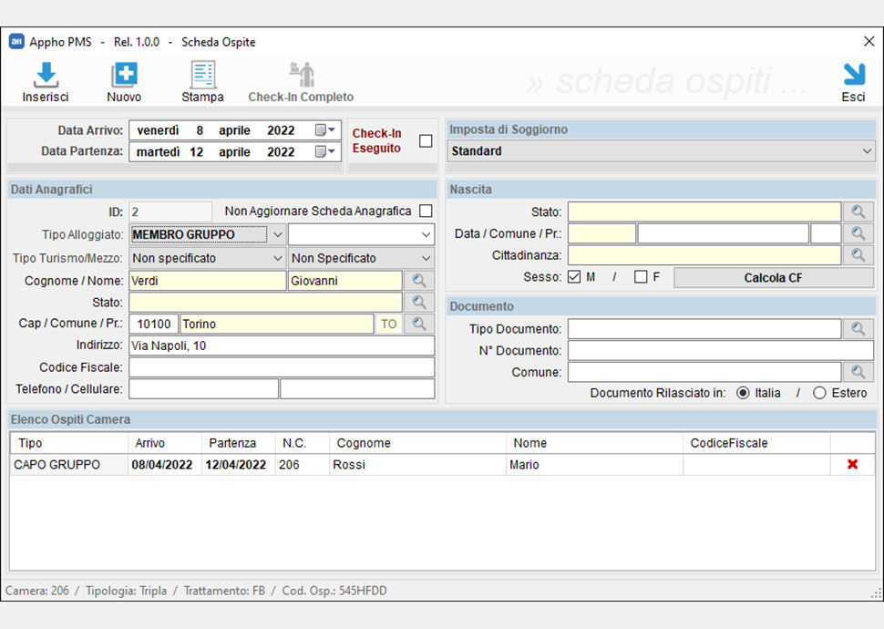Viewport: 884px width, 629px height.
Task: Search guest by Cognome/Nome magnifier
Action: tap(419, 281)
